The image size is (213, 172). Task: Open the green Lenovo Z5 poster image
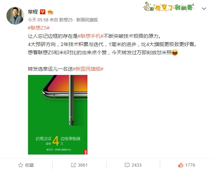[58, 115]
